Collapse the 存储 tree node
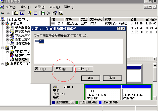Screen dimensions: 158x111 coord(3,48)
